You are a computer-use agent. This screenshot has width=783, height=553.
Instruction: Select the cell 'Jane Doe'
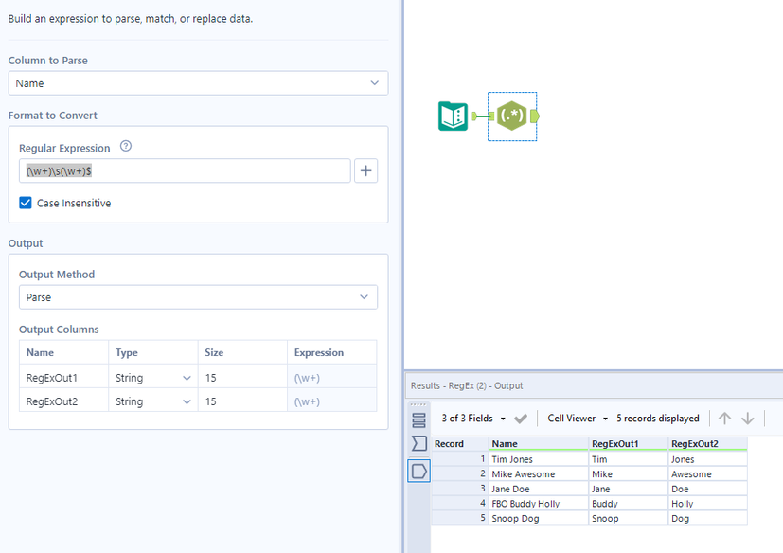pyautogui.click(x=539, y=489)
